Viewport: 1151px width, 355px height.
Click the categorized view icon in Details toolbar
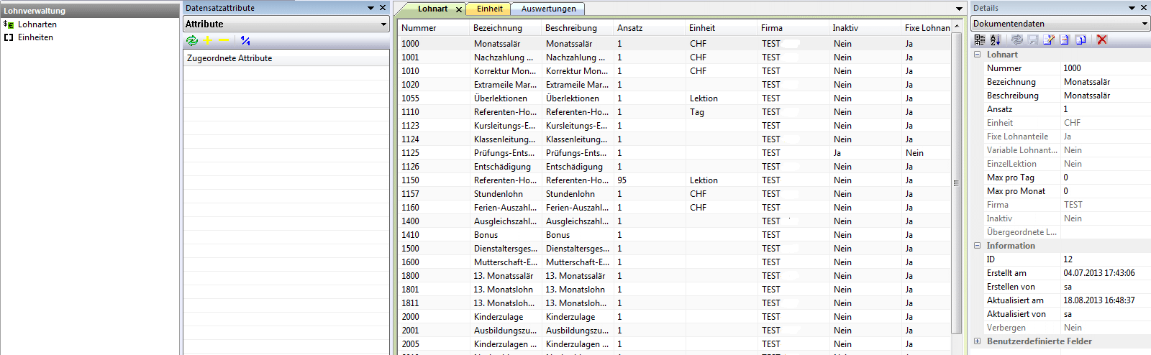tap(980, 40)
